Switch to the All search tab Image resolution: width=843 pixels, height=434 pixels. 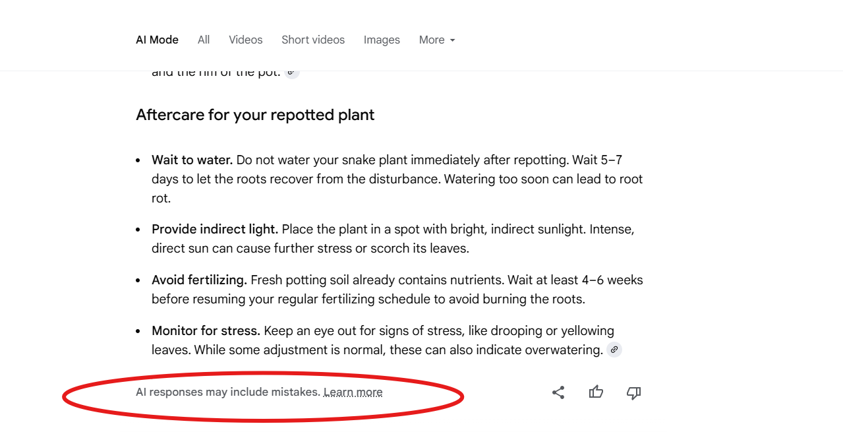tap(203, 40)
